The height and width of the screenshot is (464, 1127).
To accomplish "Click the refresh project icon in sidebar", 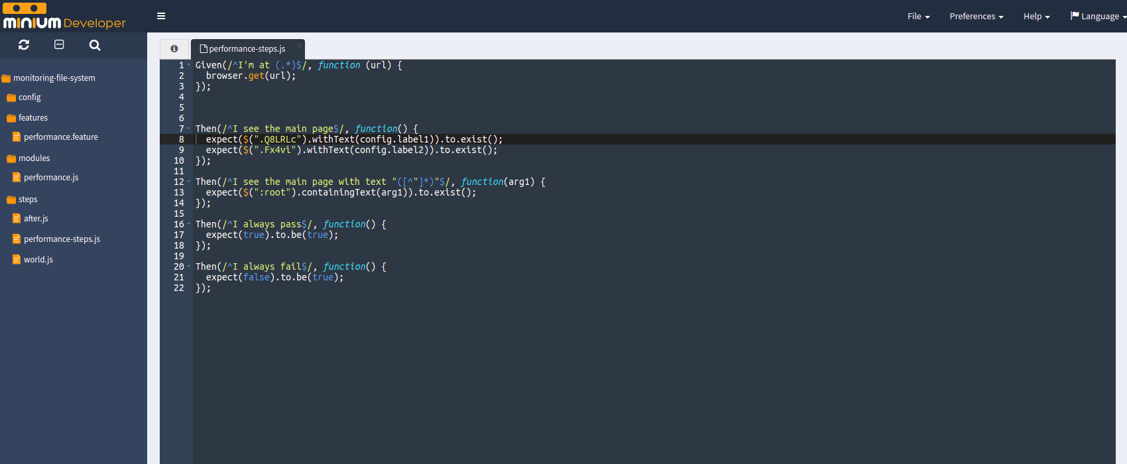I will 24,44.
